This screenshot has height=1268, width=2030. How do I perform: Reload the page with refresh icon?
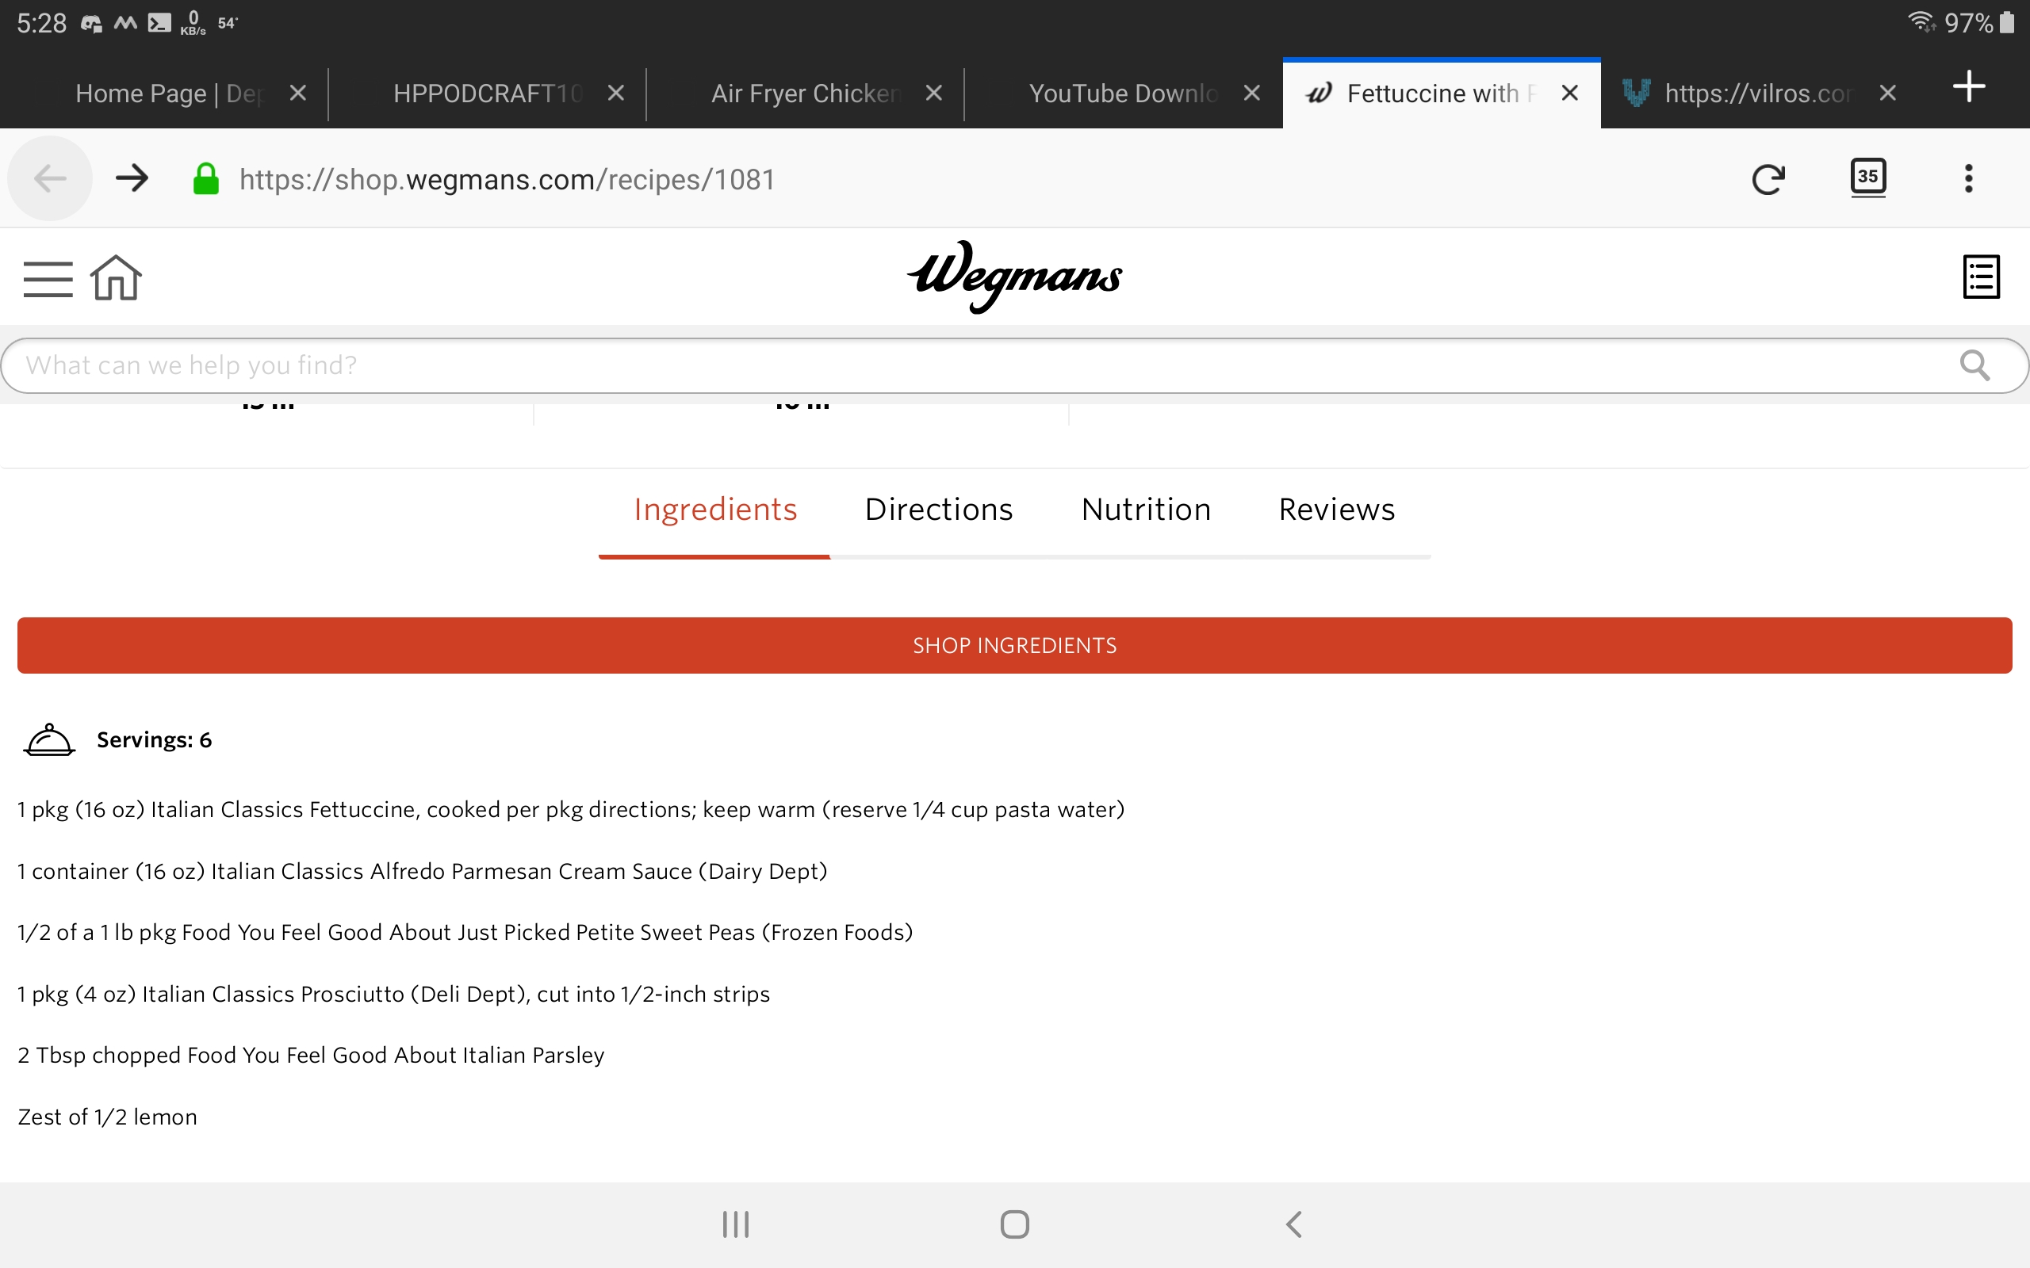coord(1768,178)
